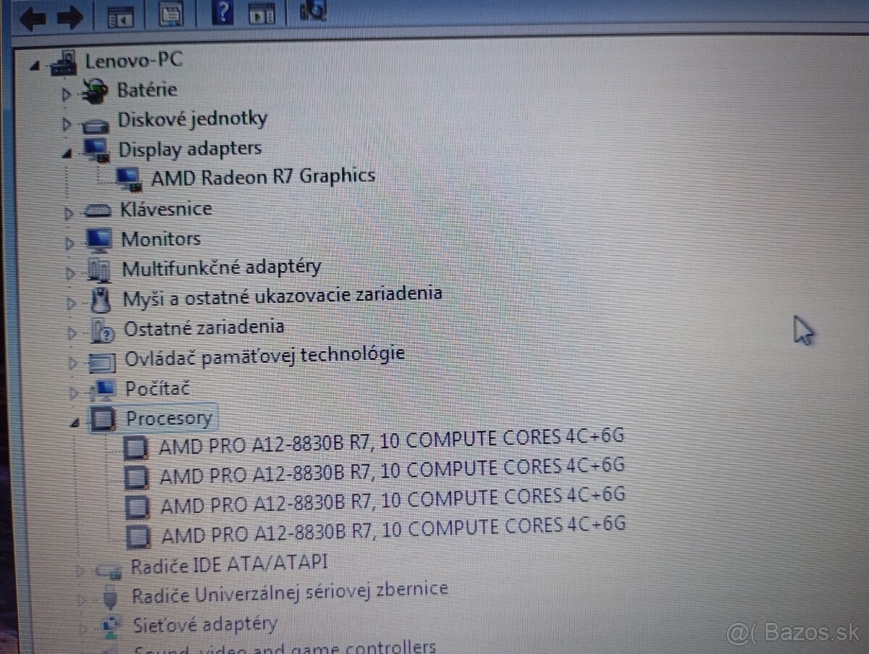The height and width of the screenshot is (654, 869).
Task: Select the Monitors category icon
Action: coord(99,239)
